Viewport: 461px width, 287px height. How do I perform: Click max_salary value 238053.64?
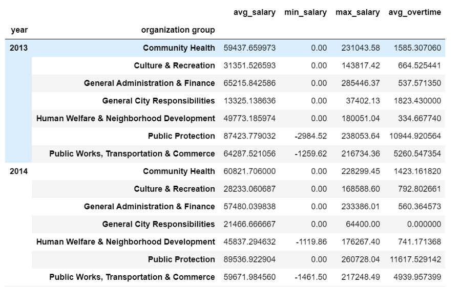(x=361, y=136)
